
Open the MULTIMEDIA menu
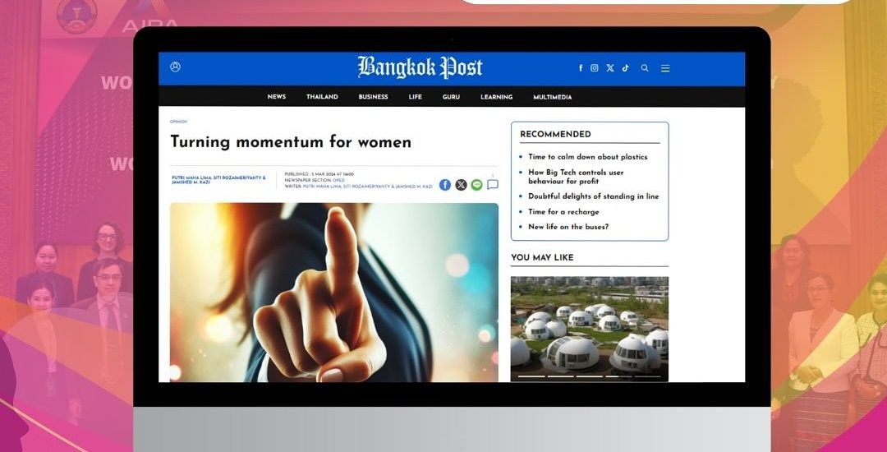(553, 97)
